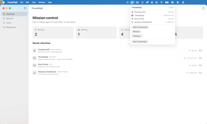This screenshot has width=207, height=124.
Task: Open Costs in the sidebar
Action: [14, 23]
